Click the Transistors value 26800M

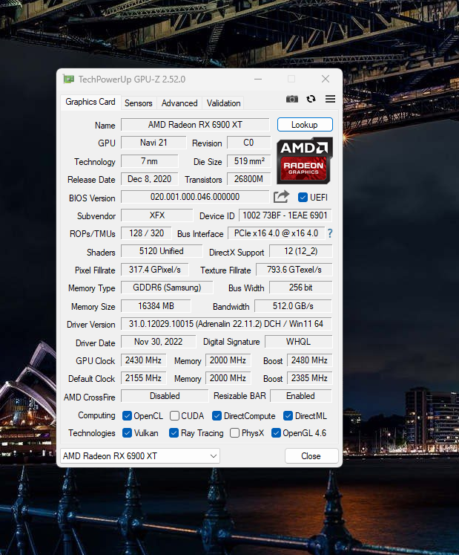point(248,179)
